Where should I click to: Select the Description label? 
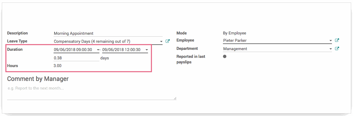tap(18, 33)
